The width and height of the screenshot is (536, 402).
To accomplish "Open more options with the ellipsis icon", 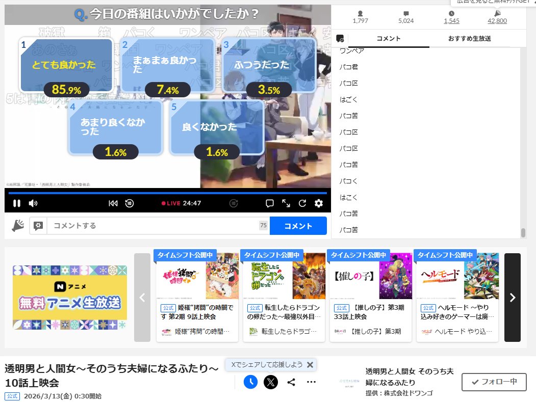I will (x=311, y=381).
